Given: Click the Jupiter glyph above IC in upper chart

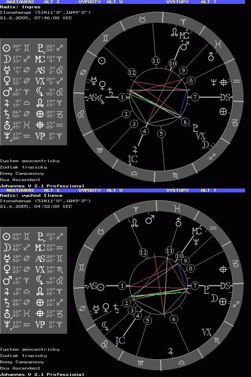Looking at the screenshot, I should (x=135, y=149).
